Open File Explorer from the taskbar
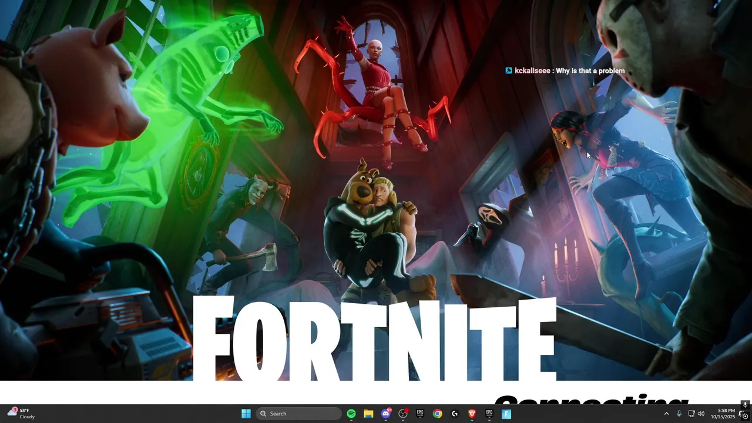The height and width of the screenshot is (423, 752). 368,414
